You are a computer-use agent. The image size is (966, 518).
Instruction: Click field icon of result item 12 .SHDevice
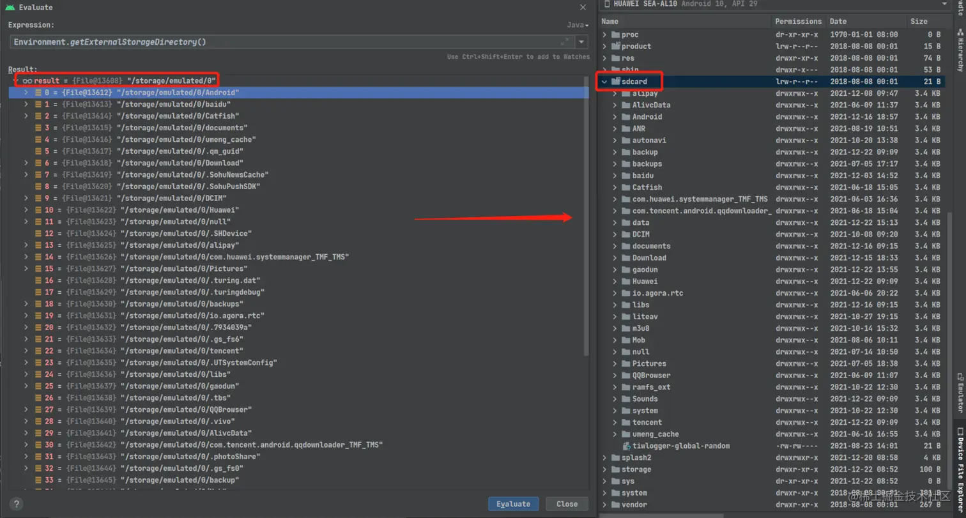(x=38, y=234)
